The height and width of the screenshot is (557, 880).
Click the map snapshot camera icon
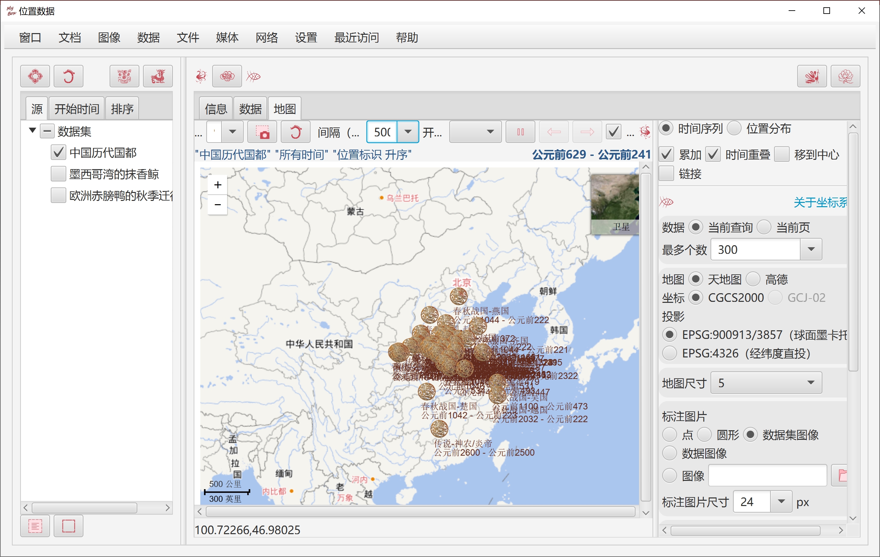(262, 132)
